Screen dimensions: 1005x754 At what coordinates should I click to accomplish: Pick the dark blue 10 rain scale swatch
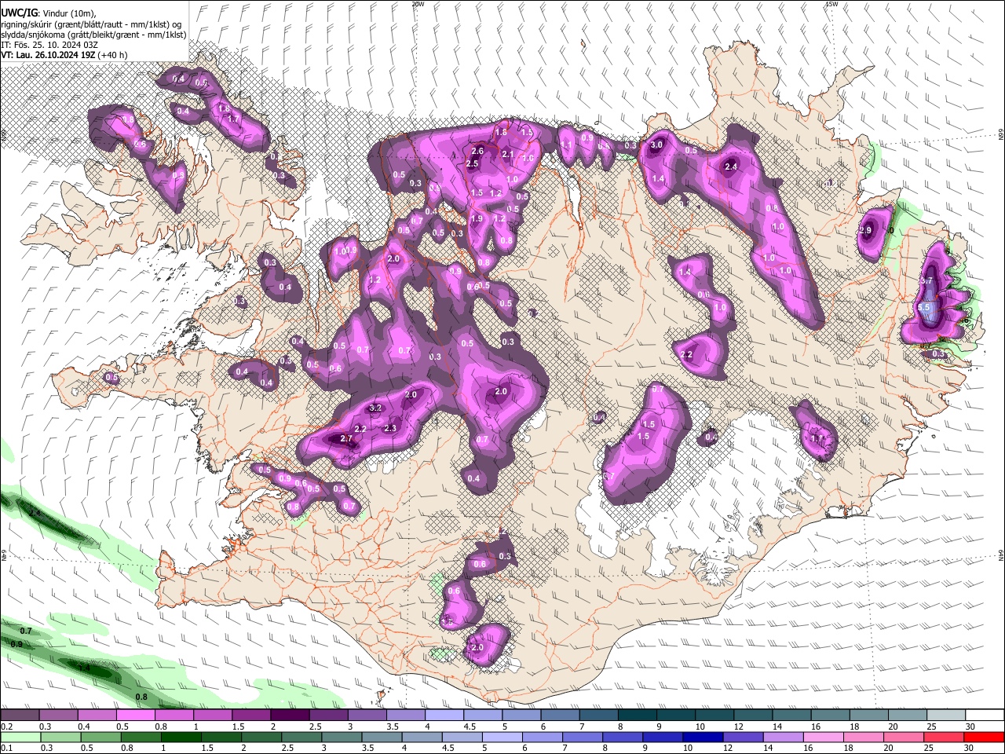click(x=703, y=737)
